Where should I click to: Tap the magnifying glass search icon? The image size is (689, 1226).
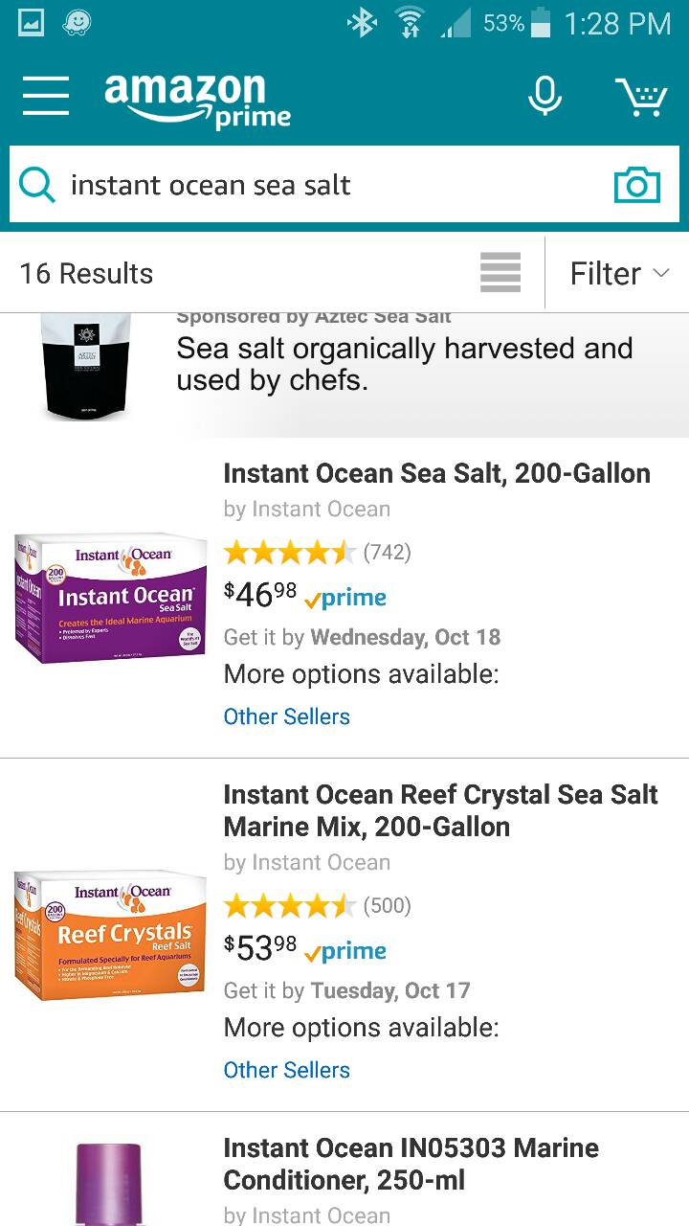(37, 185)
